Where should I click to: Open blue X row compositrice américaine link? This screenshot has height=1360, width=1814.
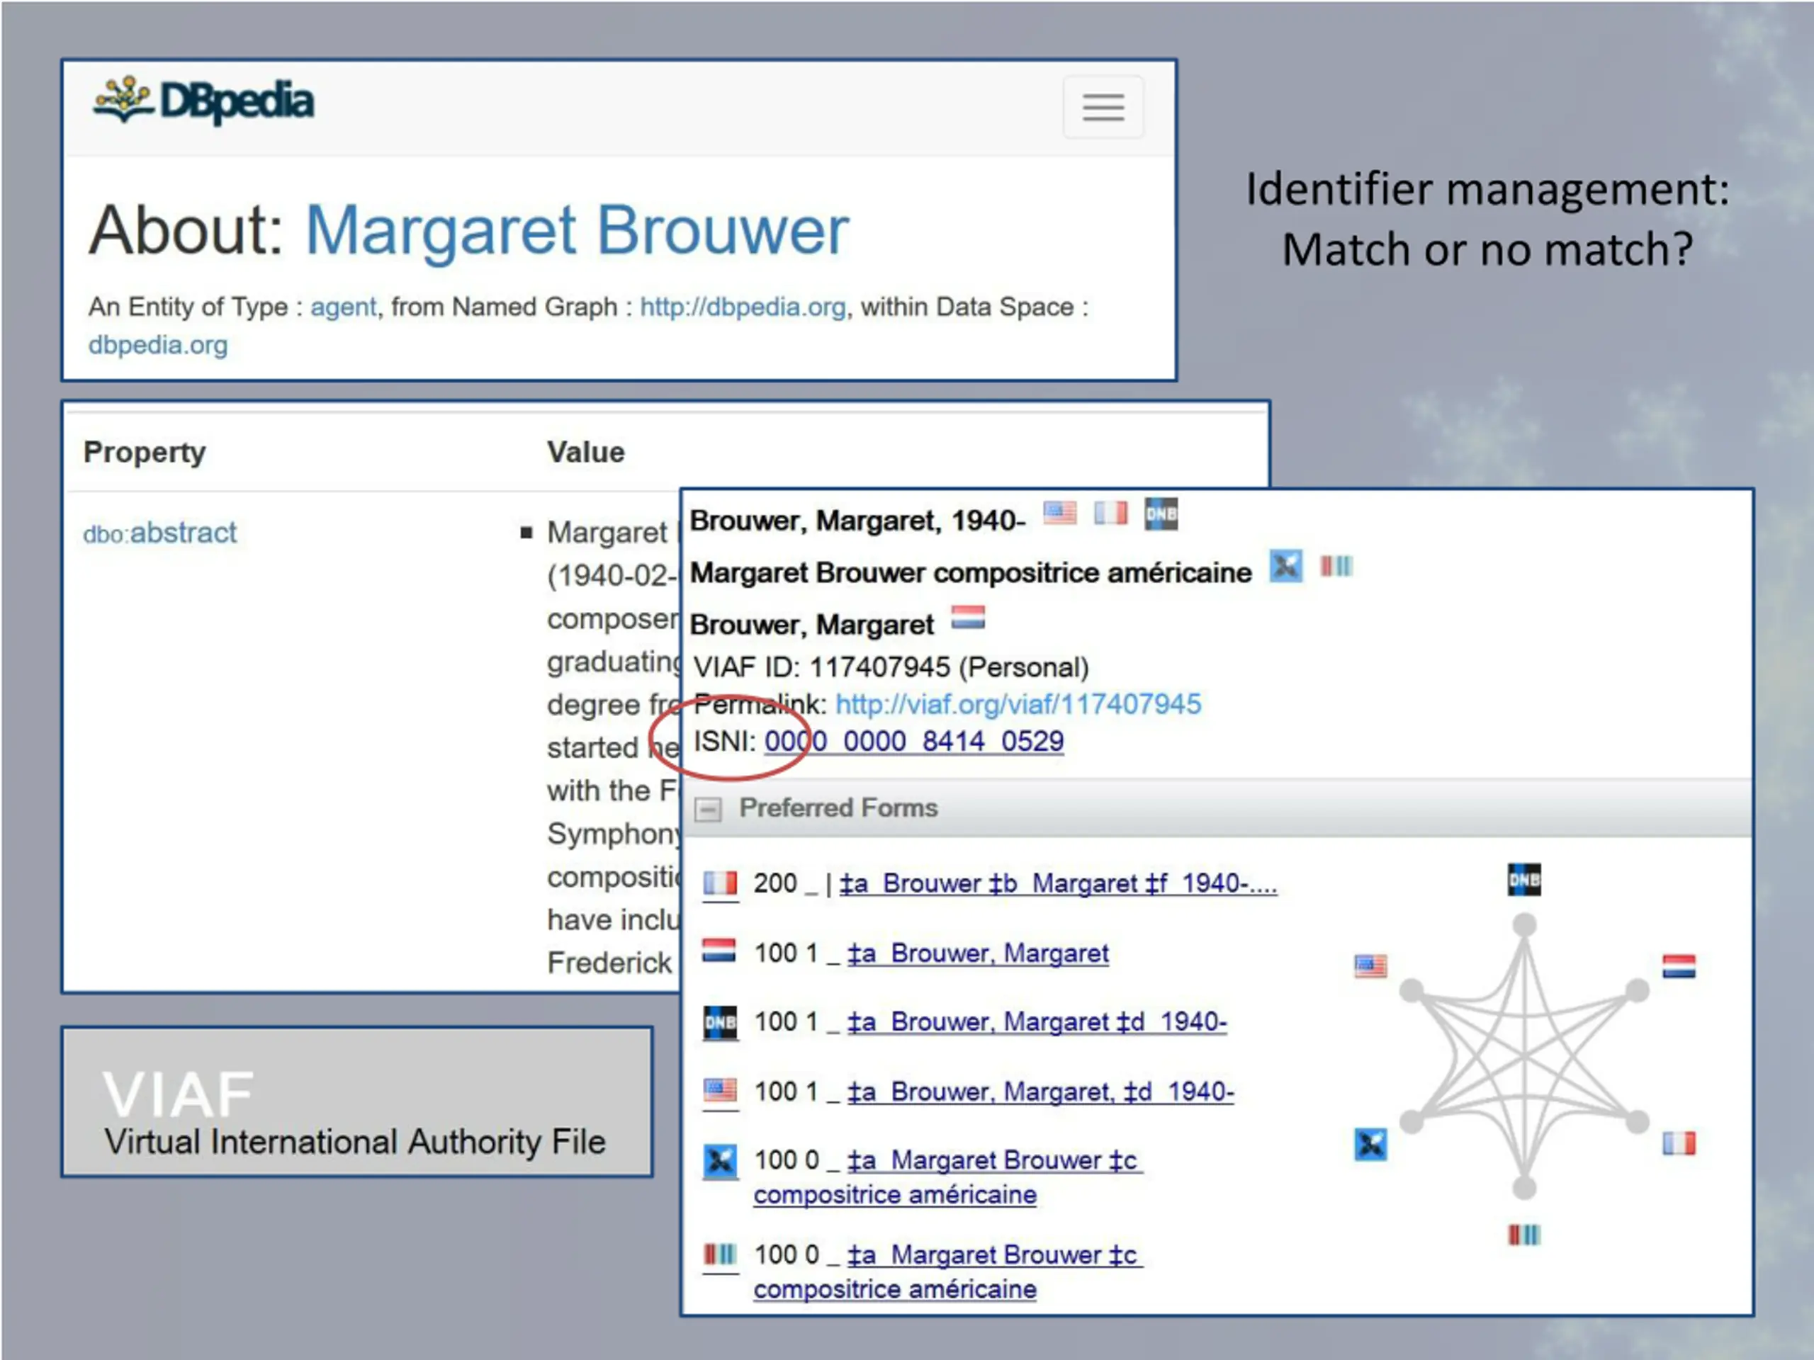coord(947,1177)
